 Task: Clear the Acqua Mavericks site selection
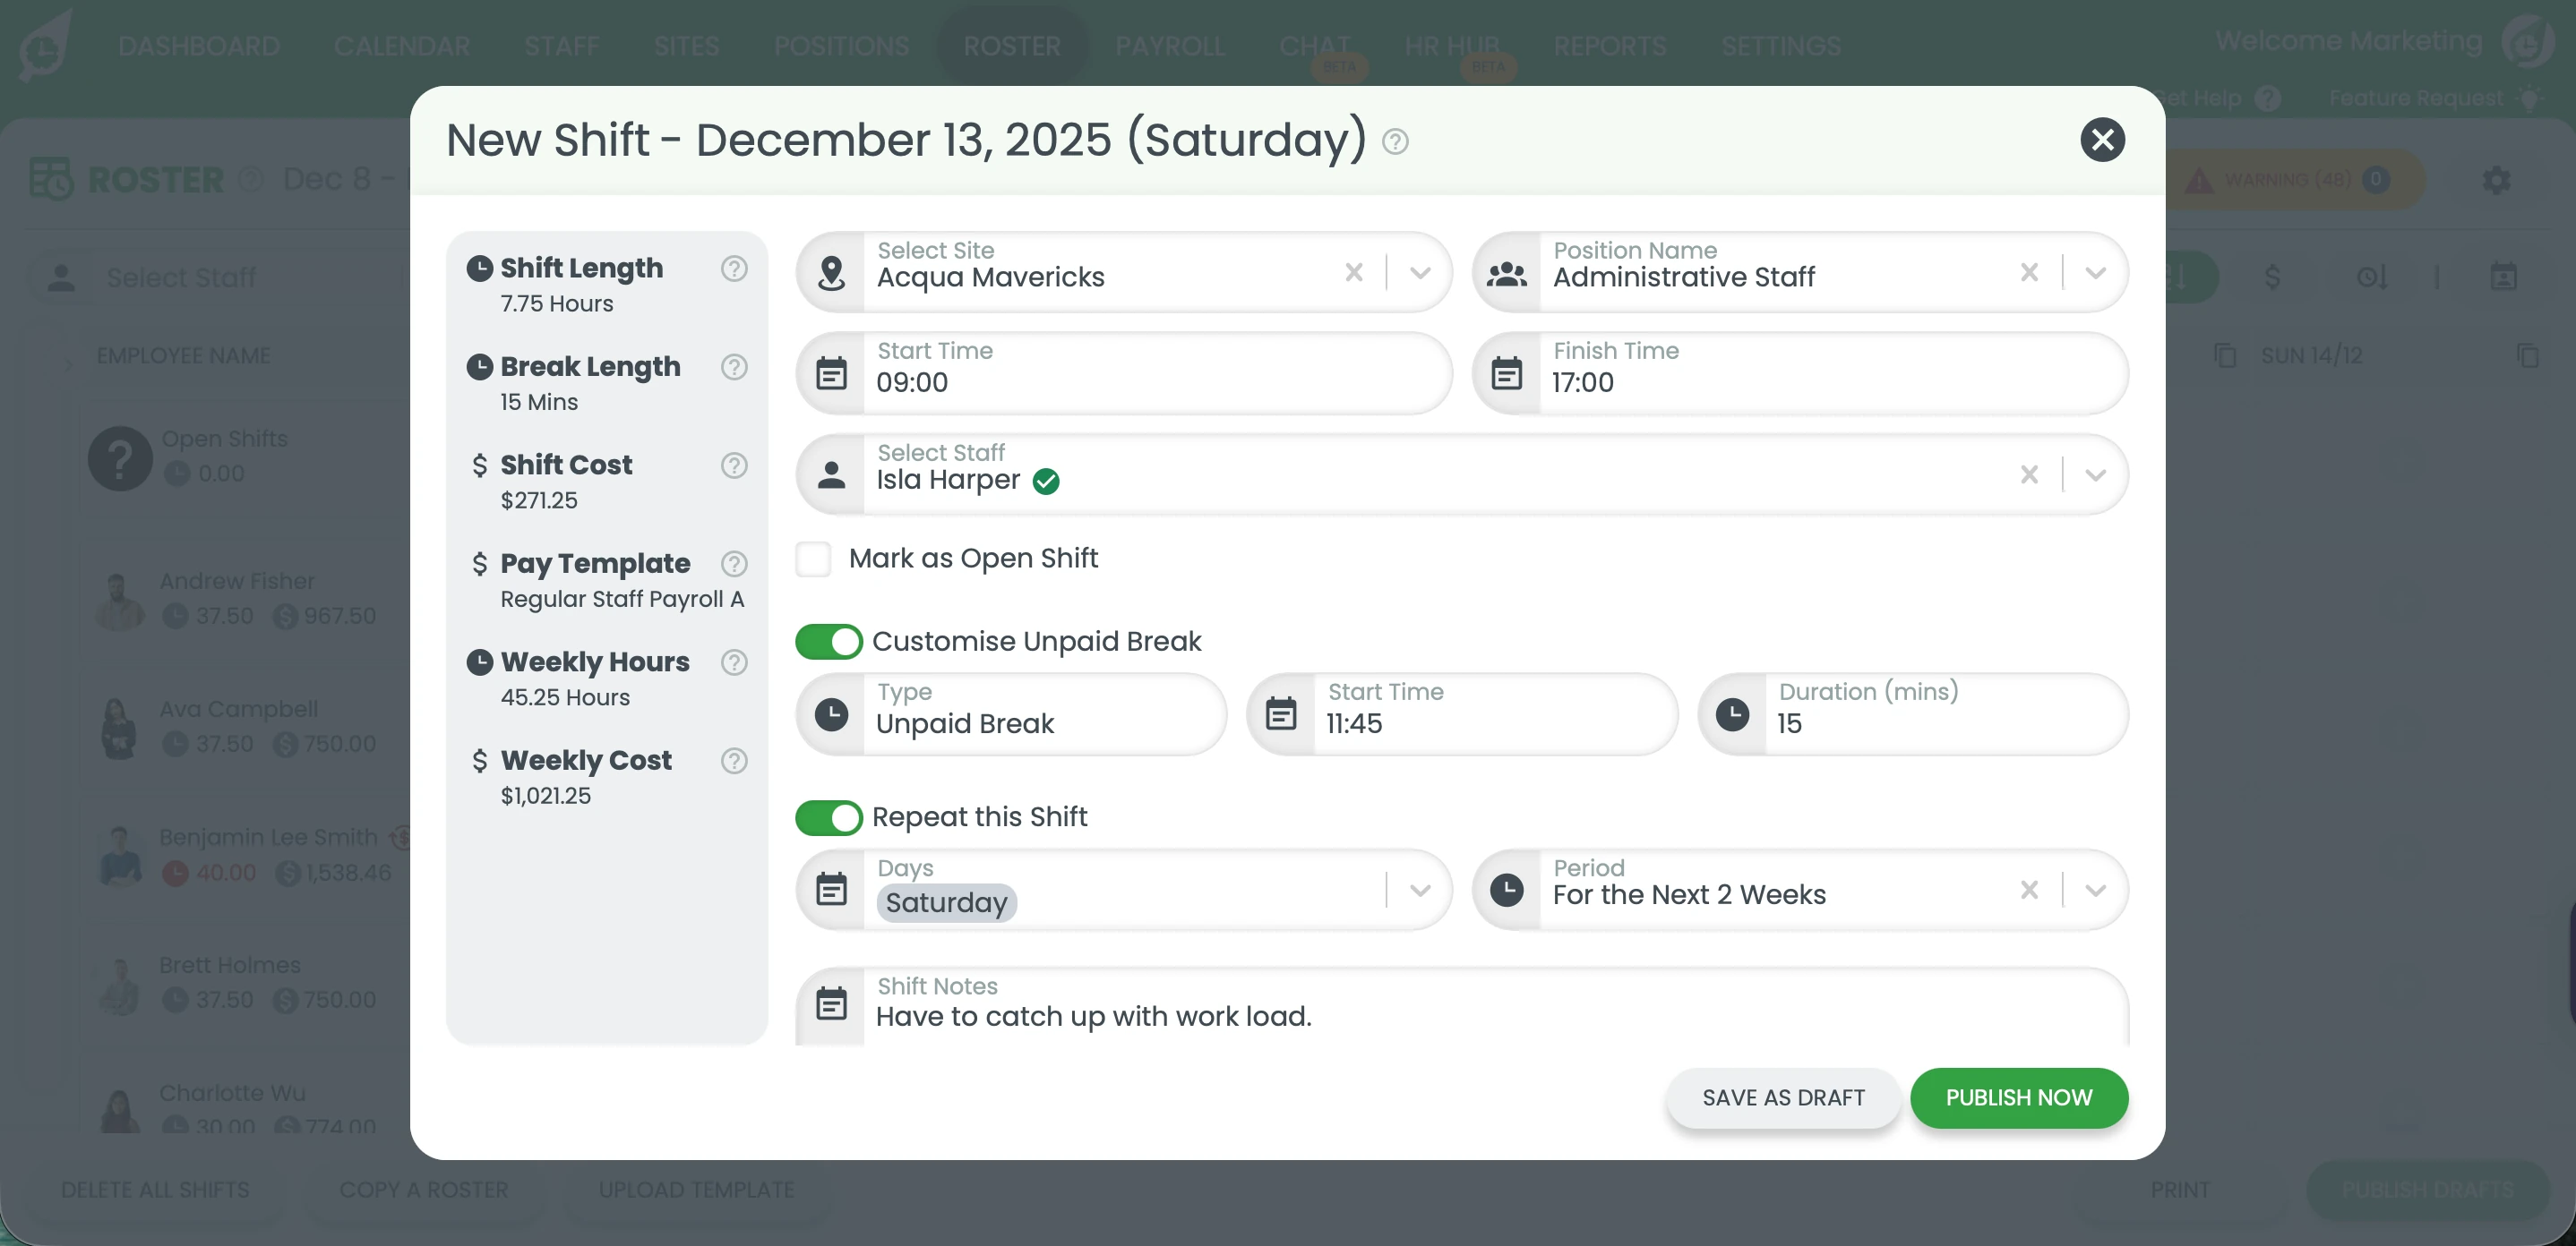1354,272
